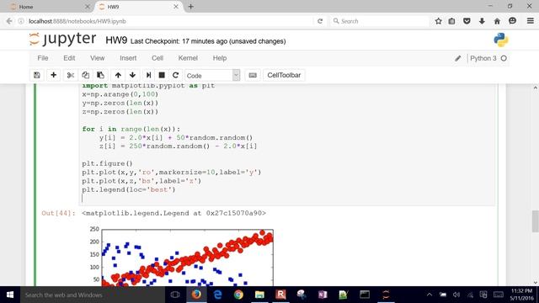Run cell with the step-forward icon
Screen dimensions: 539x303
coord(148,75)
